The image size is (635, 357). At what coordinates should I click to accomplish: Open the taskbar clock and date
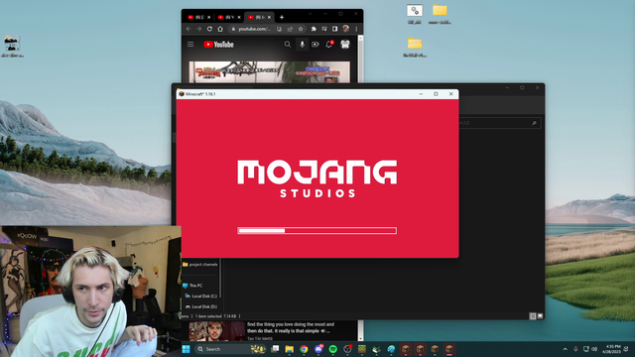[x=612, y=349]
